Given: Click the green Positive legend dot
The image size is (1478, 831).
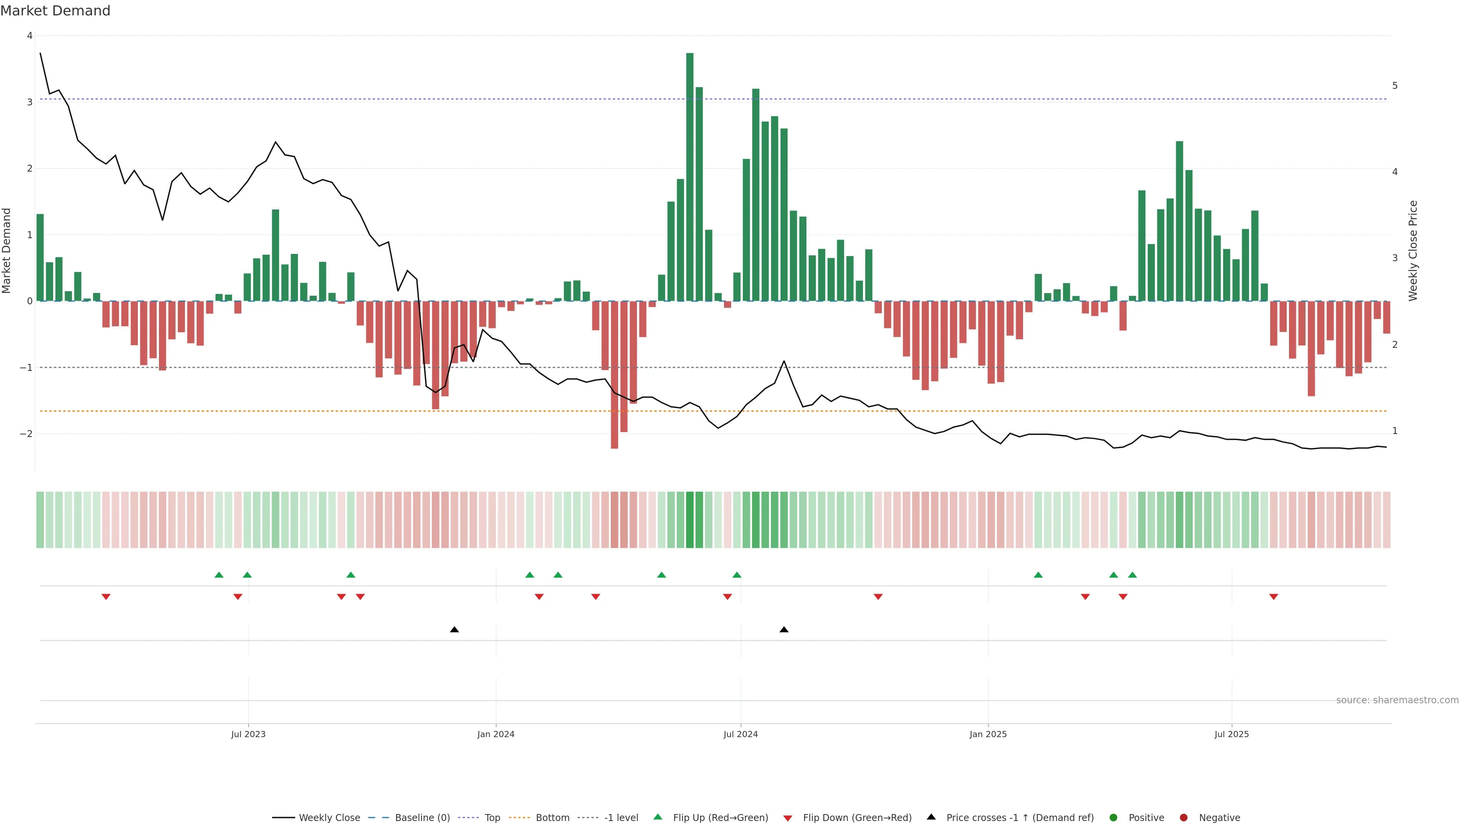Looking at the screenshot, I should click(x=1114, y=818).
